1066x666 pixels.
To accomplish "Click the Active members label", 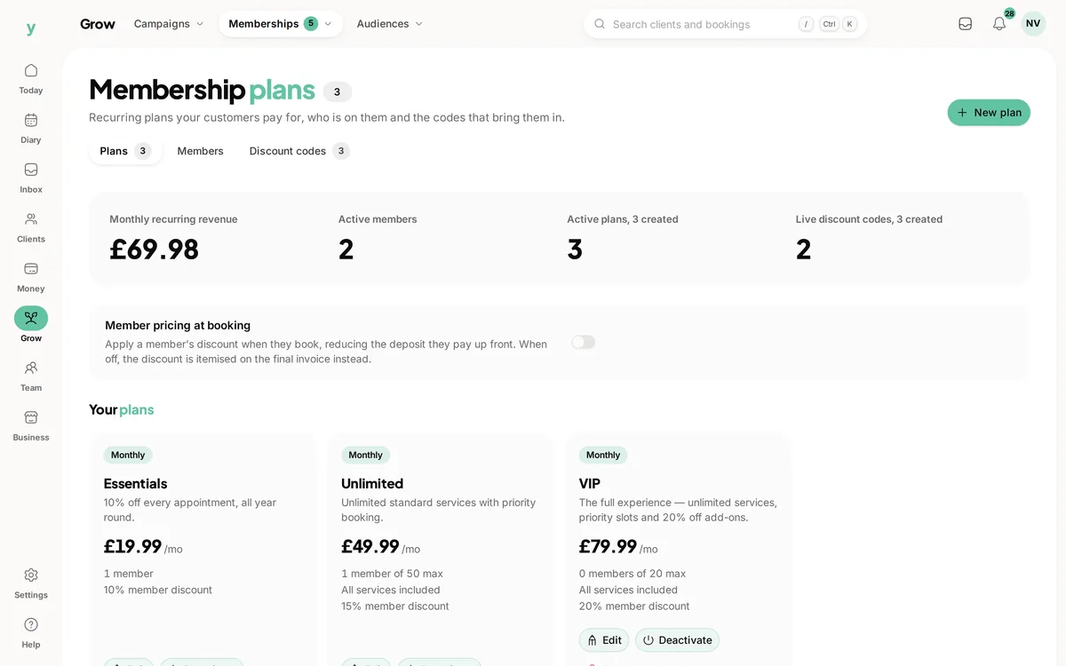I will coord(378,219).
